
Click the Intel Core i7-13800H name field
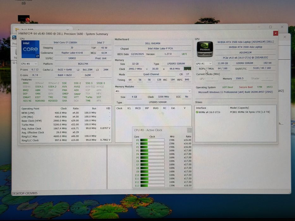(x=65, y=43)
